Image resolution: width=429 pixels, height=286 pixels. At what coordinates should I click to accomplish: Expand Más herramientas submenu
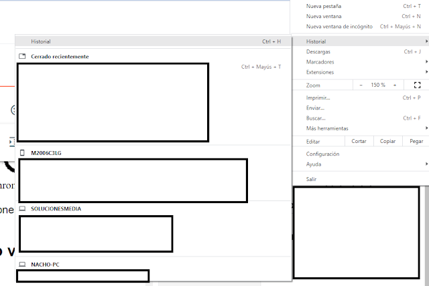tap(327, 128)
